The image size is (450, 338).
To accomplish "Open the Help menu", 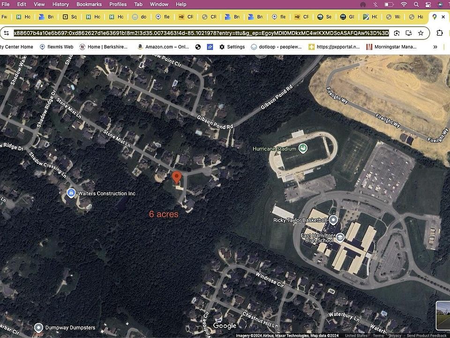I will pyautogui.click(x=181, y=4).
